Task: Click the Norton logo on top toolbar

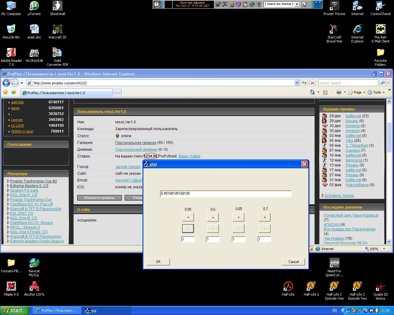Action: (x=157, y=4)
